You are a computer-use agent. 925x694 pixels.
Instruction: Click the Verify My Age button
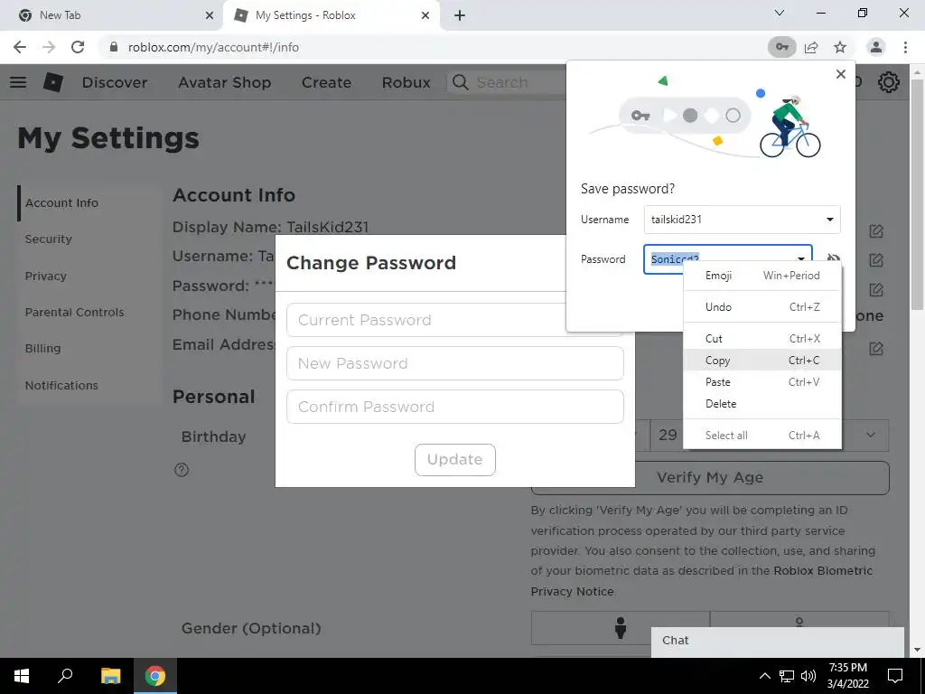pyautogui.click(x=710, y=477)
